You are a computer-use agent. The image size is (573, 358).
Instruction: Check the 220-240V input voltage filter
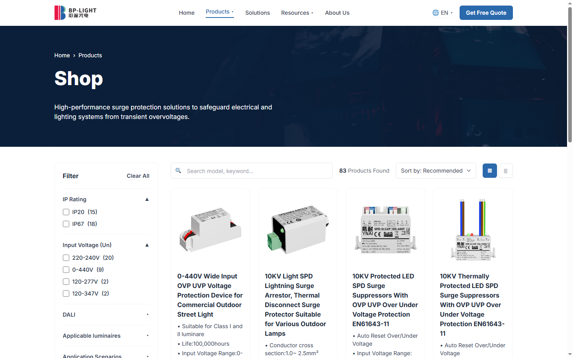point(66,258)
